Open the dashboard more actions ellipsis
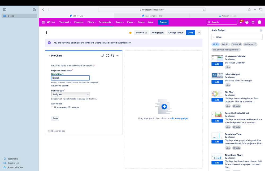 click(199, 33)
